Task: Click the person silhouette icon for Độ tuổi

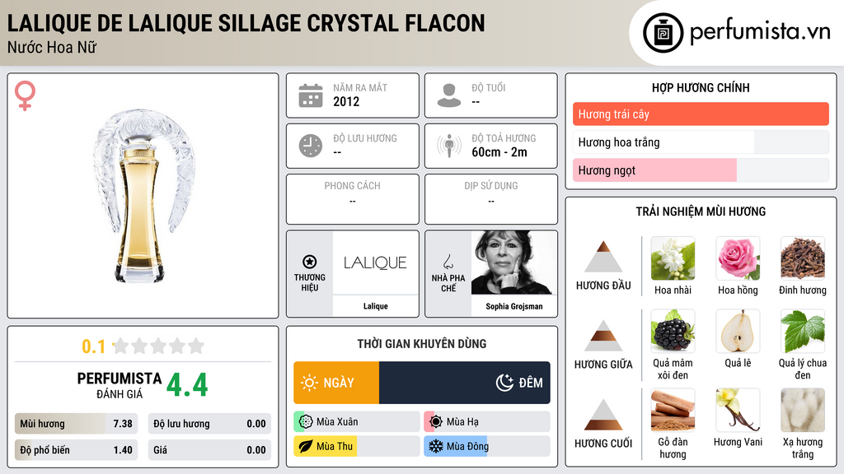Action: click(449, 95)
